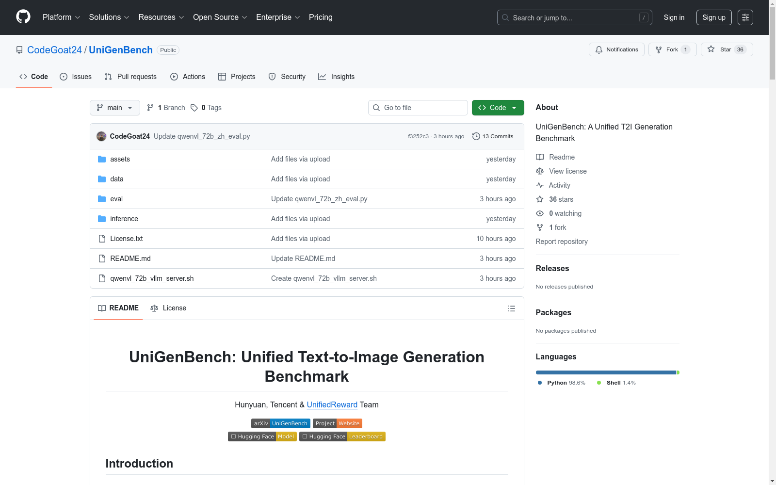776x485 pixels.
Task: Click the arXiv UniGenBench badge
Action: [281, 423]
